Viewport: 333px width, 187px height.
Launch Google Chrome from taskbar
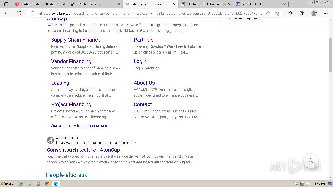(47, 184)
